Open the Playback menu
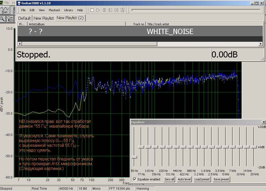 pos(54,10)
